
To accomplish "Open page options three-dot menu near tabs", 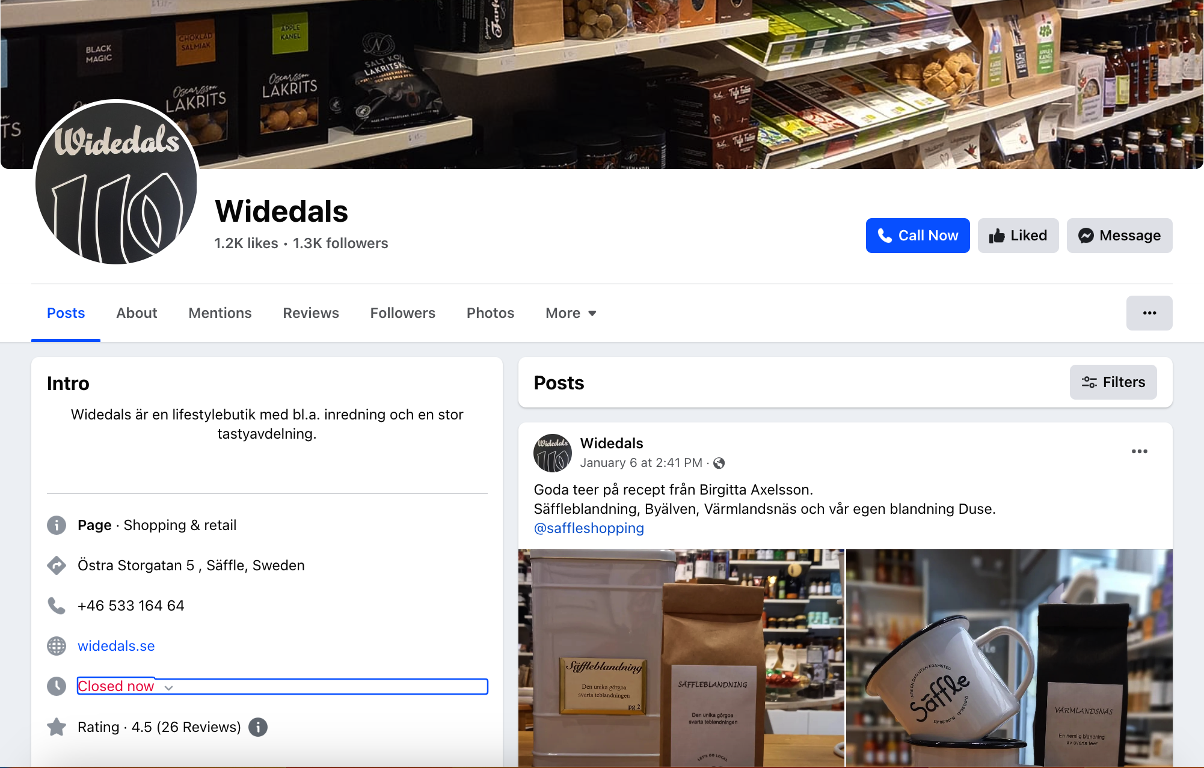I will coord(1149,313).
